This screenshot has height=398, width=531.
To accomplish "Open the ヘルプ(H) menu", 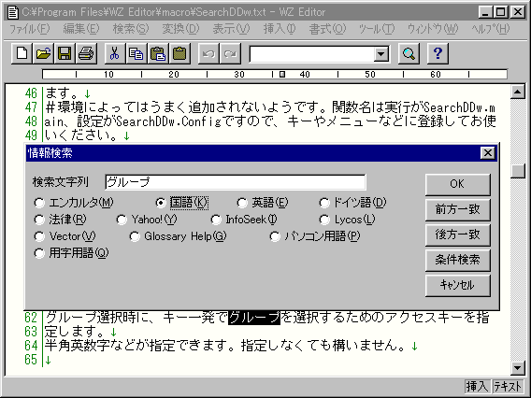I will (x=491, y=29).
